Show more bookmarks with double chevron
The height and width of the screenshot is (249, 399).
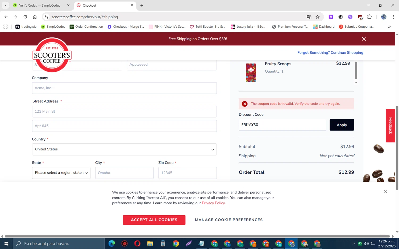[389, 27]
